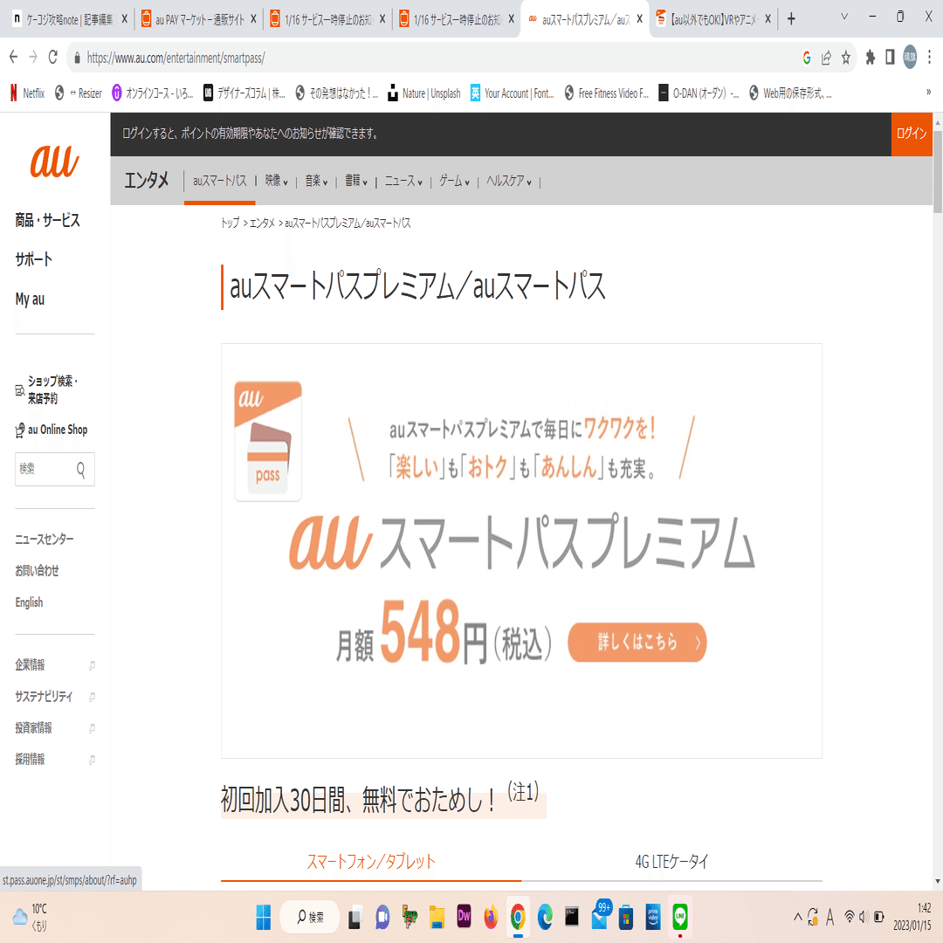Screen dimensions: 943x943
Task: Expand the 書籍 dropdown menu
Action: click(355, 181)
